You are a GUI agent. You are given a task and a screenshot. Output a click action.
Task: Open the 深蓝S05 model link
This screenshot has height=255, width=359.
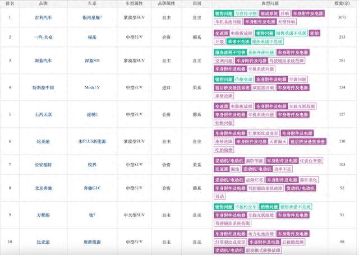click(92, 61)
